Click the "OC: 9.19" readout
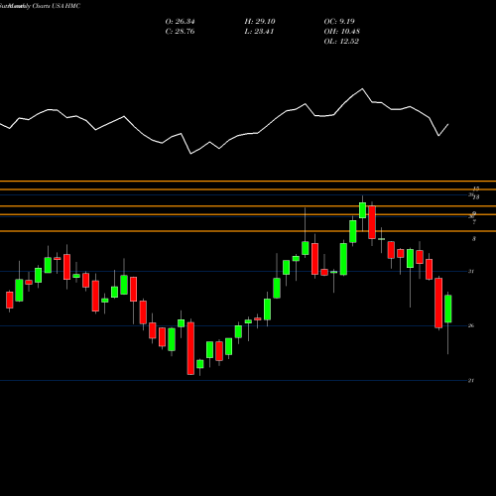The width and height of the screenshot is (496, 496). 339,22
